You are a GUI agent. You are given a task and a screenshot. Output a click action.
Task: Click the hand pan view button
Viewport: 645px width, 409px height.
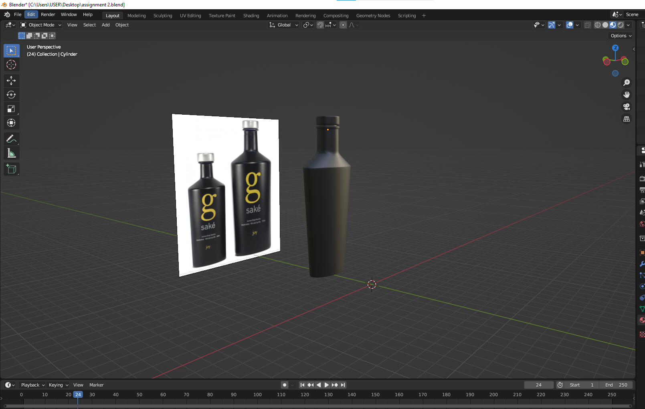pos(627,95)
